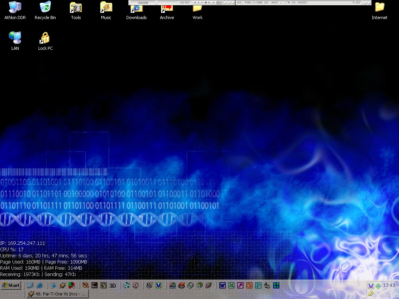Pause the track in Winamp mini bar
The image size is (399, 299).
click(202, 3)
